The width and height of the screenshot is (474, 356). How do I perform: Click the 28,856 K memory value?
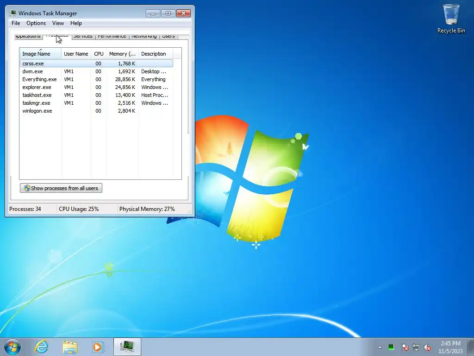(x=125, y=79)
